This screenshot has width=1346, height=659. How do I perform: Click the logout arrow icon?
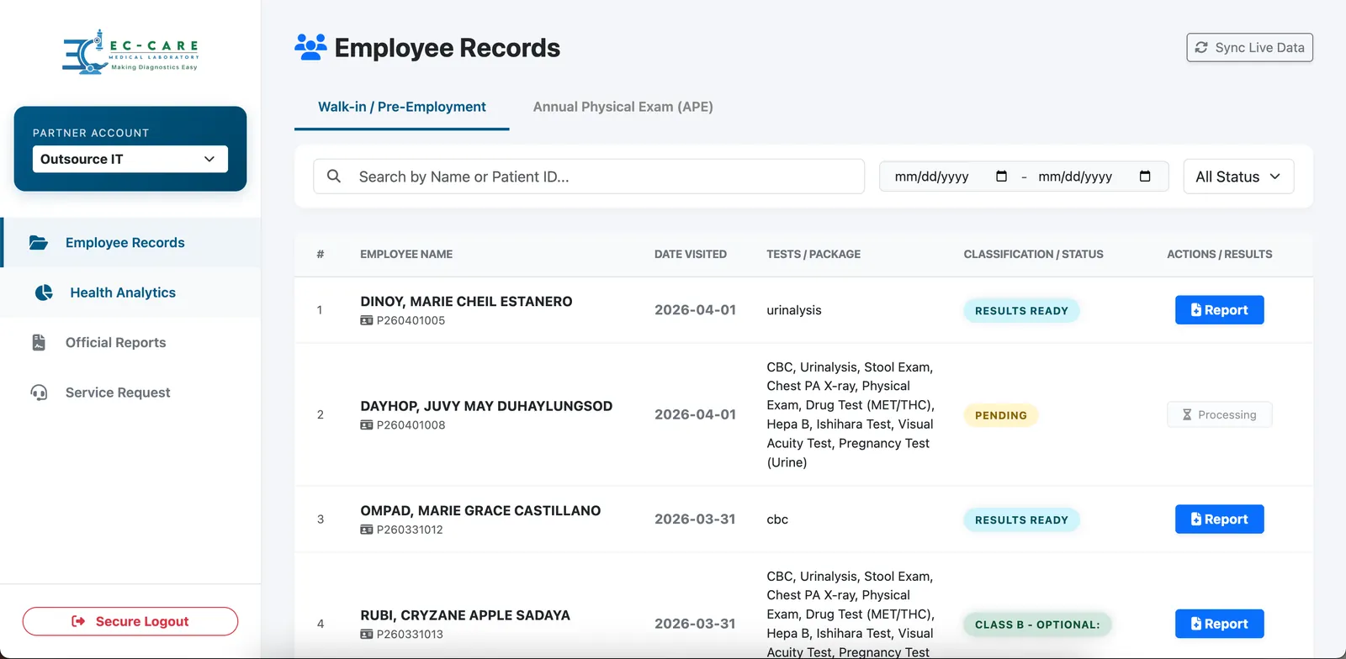(x=78, y=621)
